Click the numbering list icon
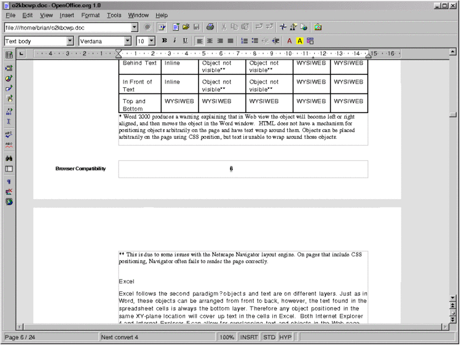Image resolution: width=461 pixels, height=346 pixels. (245, 41)
